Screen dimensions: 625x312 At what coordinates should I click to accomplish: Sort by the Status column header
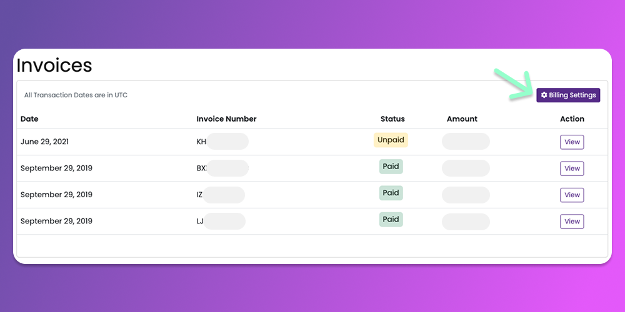[x=392, y=119]
